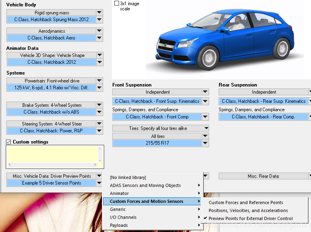Uncheck the Custom settings checkbox
Viewport: 311px width, 232px height.
pos(8,142)
